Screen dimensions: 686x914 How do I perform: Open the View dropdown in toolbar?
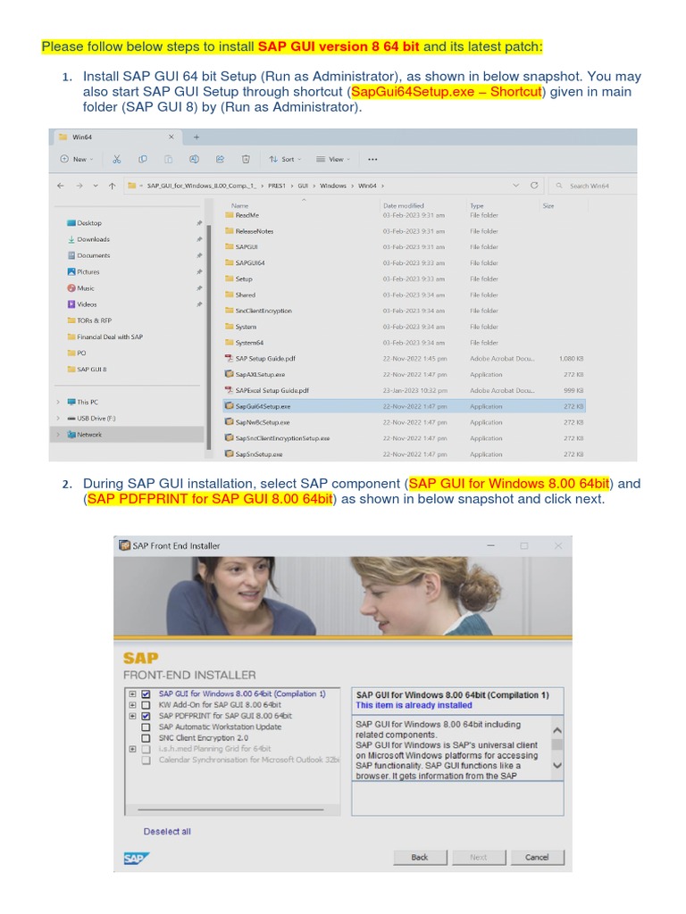[334, 159]
